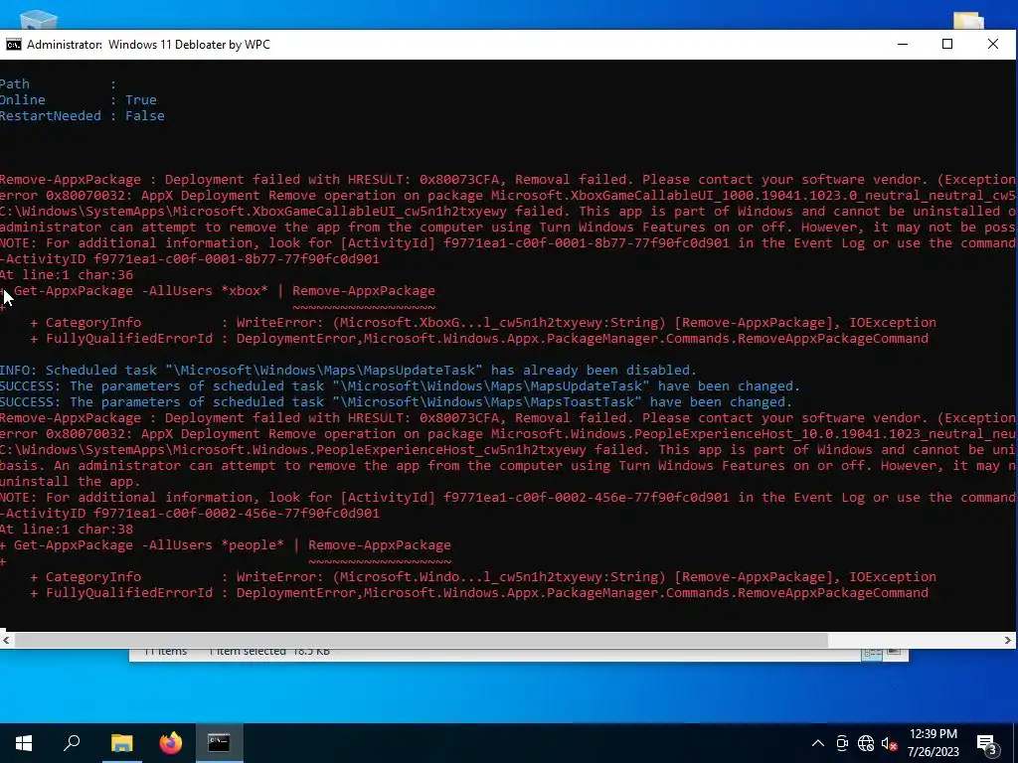Click the "*xbox* | Remove-AppxPackage" command line
Viewport: 1018px width, 763px height.
point(218,291)
